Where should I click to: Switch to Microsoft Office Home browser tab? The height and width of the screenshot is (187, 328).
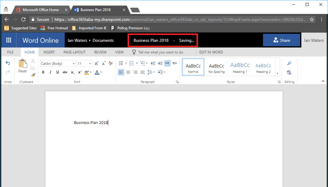coord(41,10)
